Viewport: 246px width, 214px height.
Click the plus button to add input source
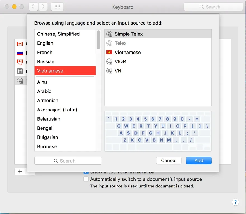pyautogui.click(x=20, y=172)
